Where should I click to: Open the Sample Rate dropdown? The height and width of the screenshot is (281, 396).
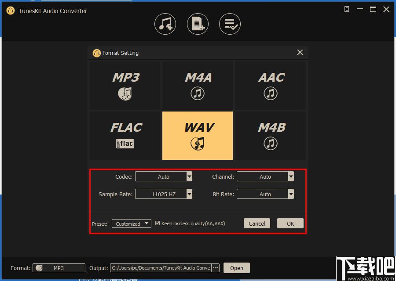pos(164,194)
